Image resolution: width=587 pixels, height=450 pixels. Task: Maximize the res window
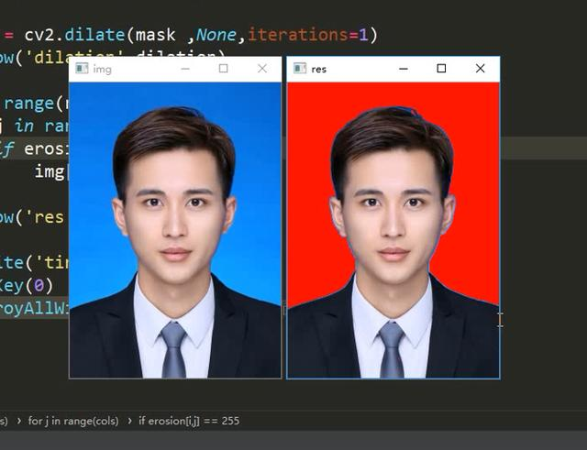tap(441, 69)
